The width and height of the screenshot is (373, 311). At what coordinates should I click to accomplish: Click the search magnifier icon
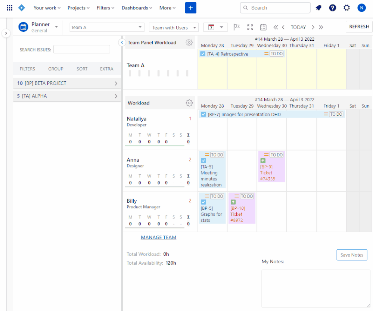pos(246,8)
